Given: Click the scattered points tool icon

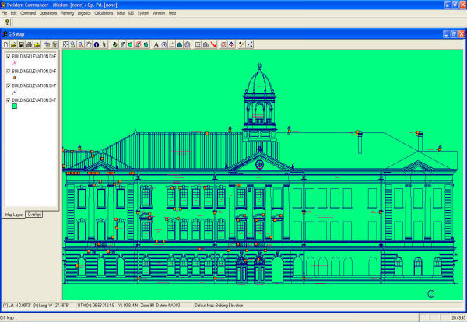Looking at the screenshot, I should click(241, 44).
